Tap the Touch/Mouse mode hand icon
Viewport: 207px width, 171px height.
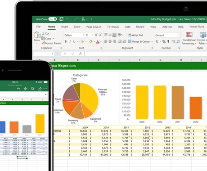click(83, 19)
